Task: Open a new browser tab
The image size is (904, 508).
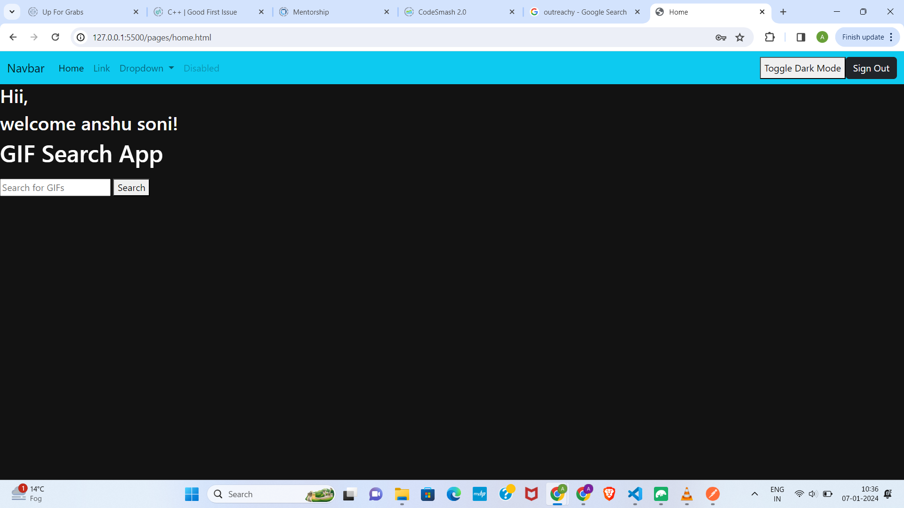Action: coord(783,12)
